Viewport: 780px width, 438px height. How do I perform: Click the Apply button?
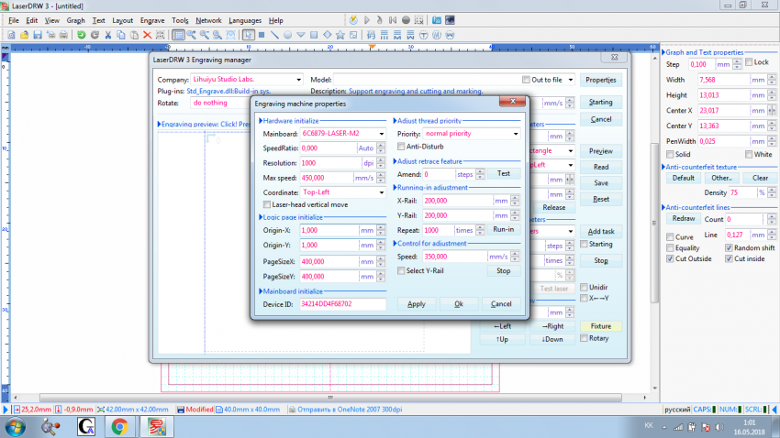416,303
